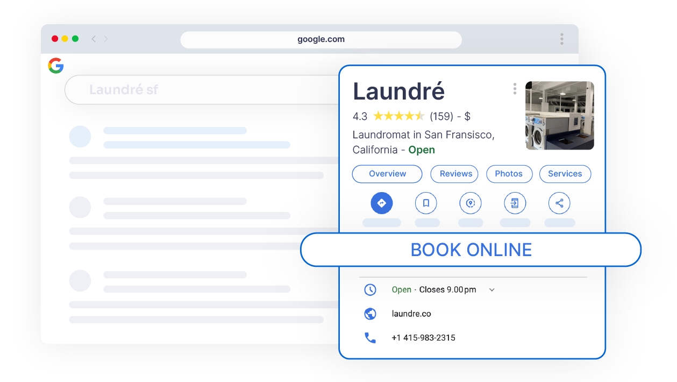Send Laundré details to your phone
The height and width of the screenshot is (382, 677).
pyautogui.click(x=515, y=203)
